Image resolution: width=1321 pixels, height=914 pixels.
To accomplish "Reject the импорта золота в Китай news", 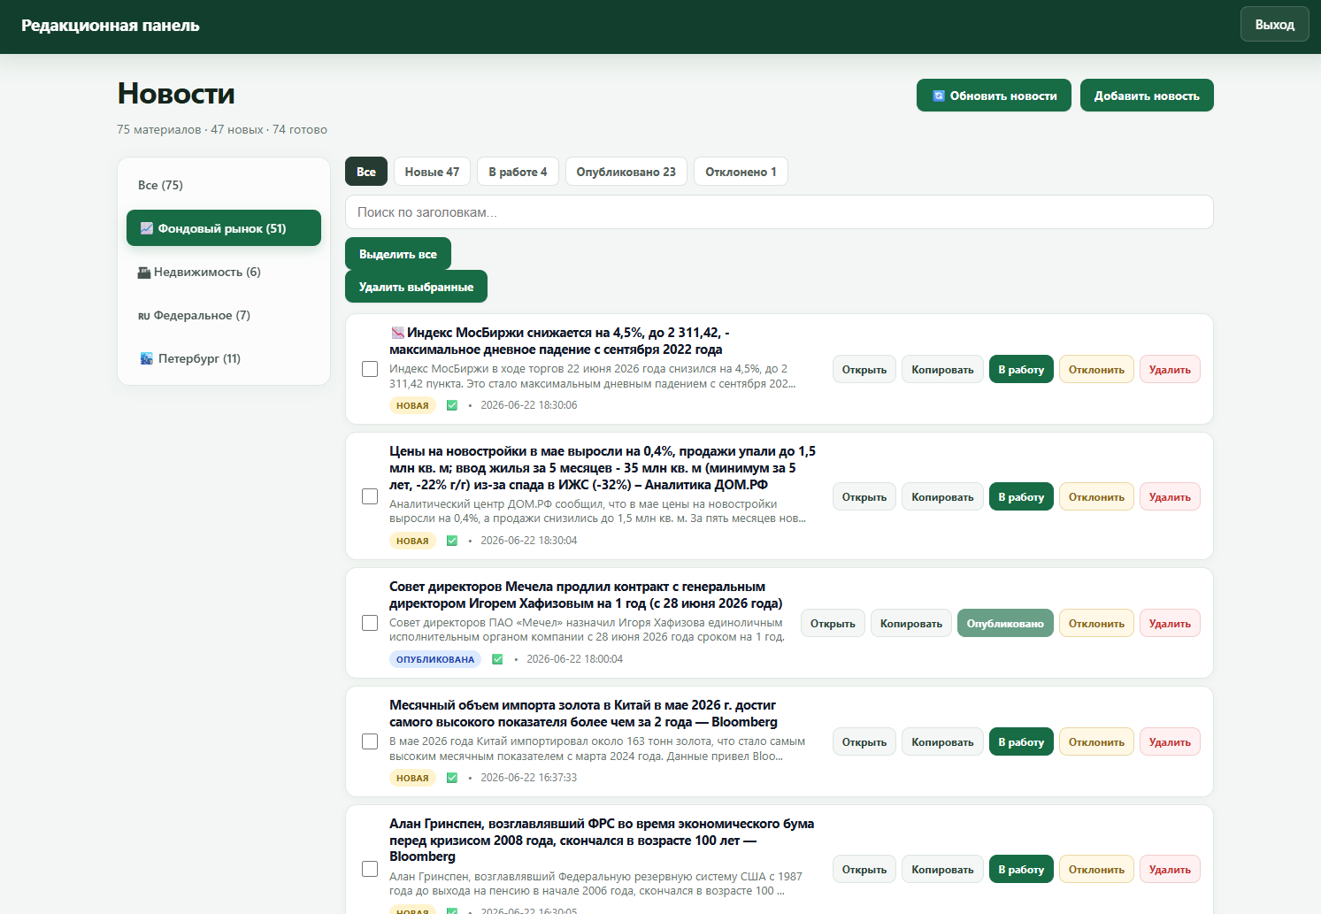I will pos(1096,741).
